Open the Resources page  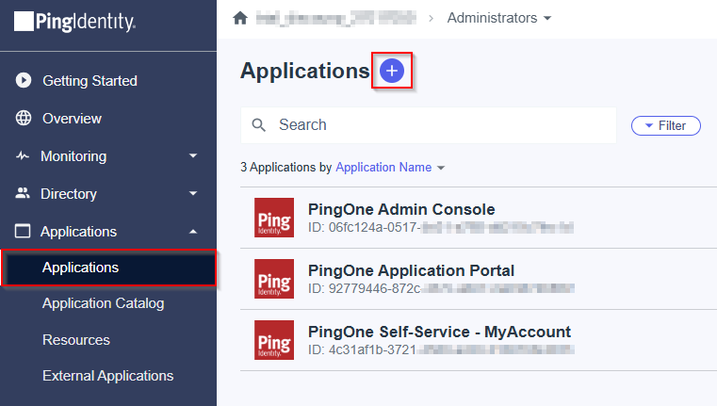click(76, 340)
